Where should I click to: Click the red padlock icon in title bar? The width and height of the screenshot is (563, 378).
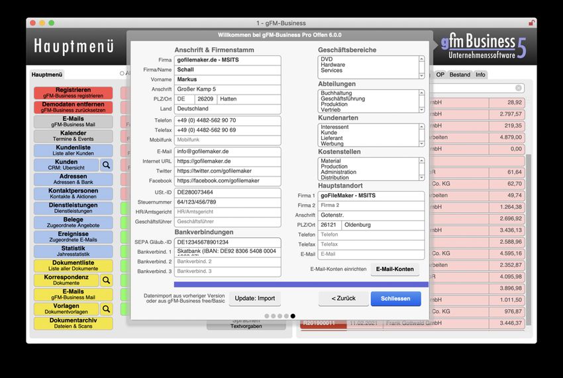531,23
